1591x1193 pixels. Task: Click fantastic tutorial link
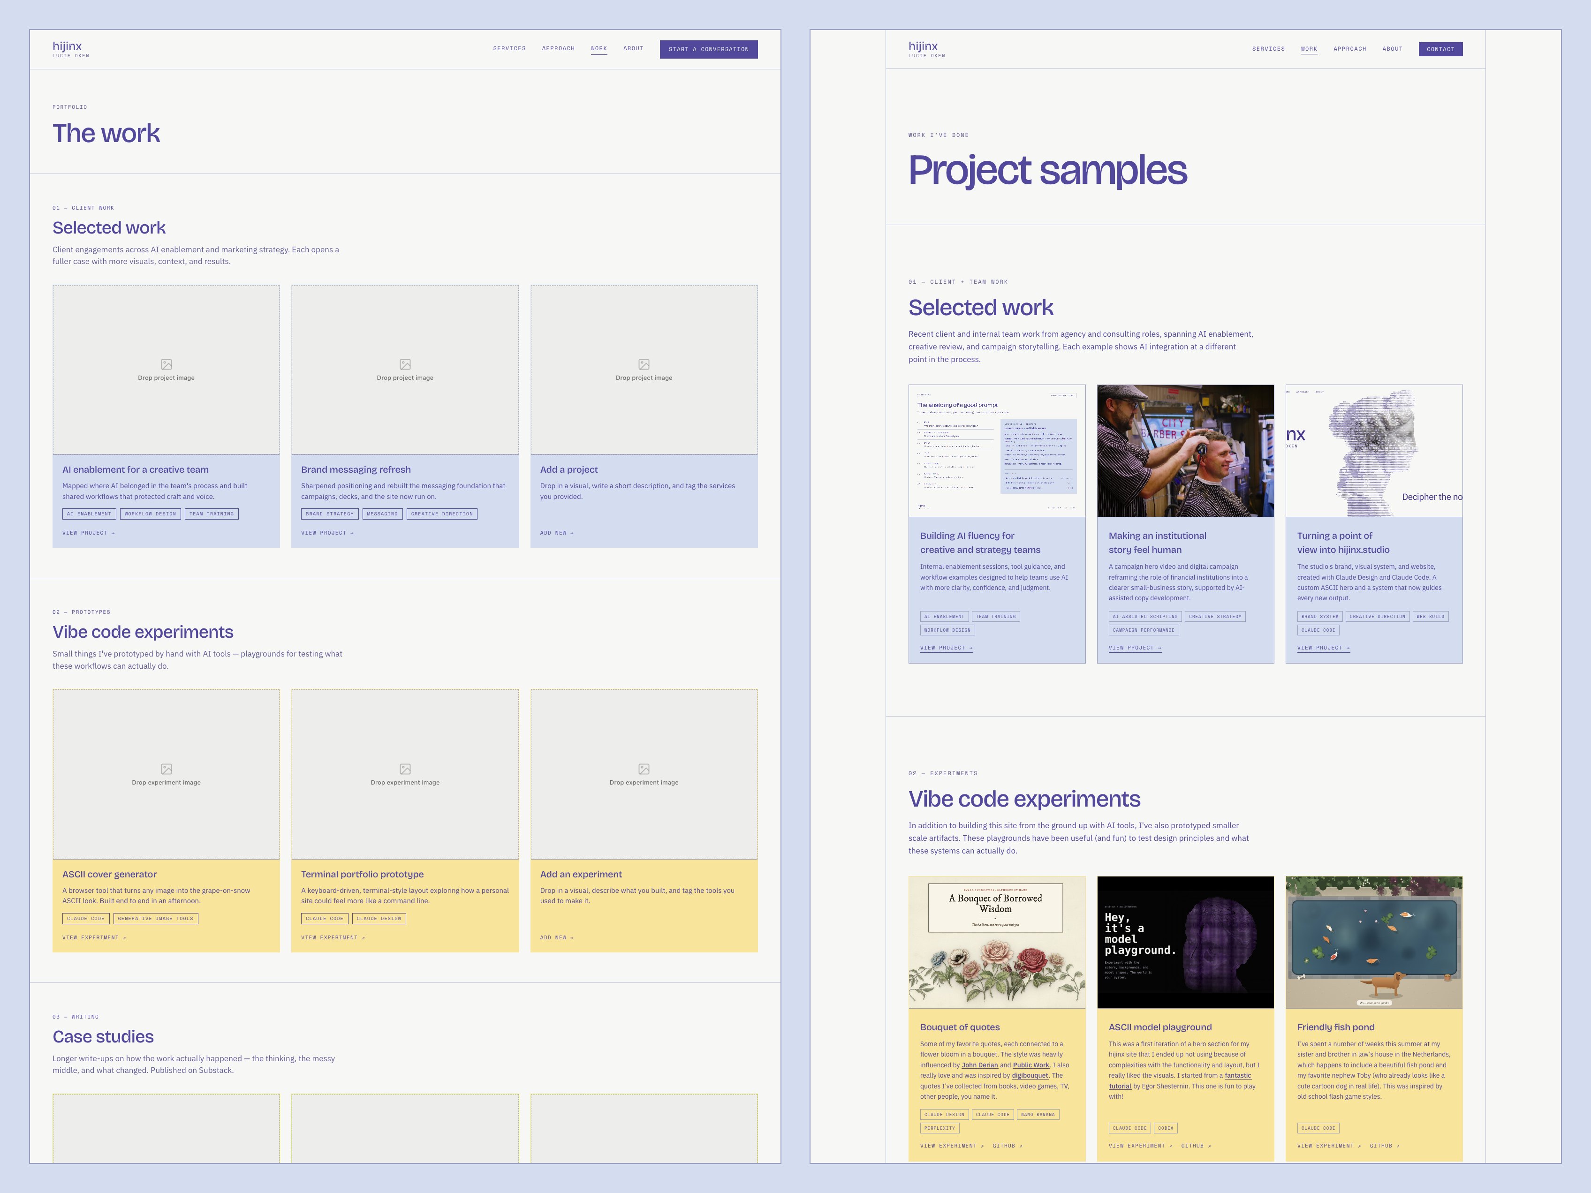(x=1238, y=1076)
